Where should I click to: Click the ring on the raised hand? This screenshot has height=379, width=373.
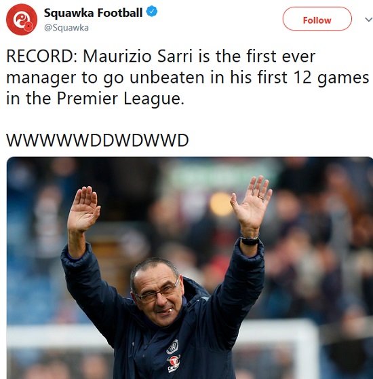tap(261, 198)
